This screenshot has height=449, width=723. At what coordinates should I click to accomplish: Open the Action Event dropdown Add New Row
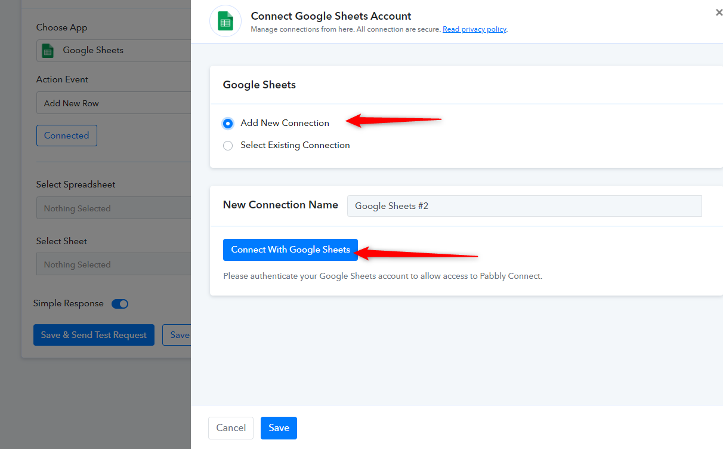[113, 103]
